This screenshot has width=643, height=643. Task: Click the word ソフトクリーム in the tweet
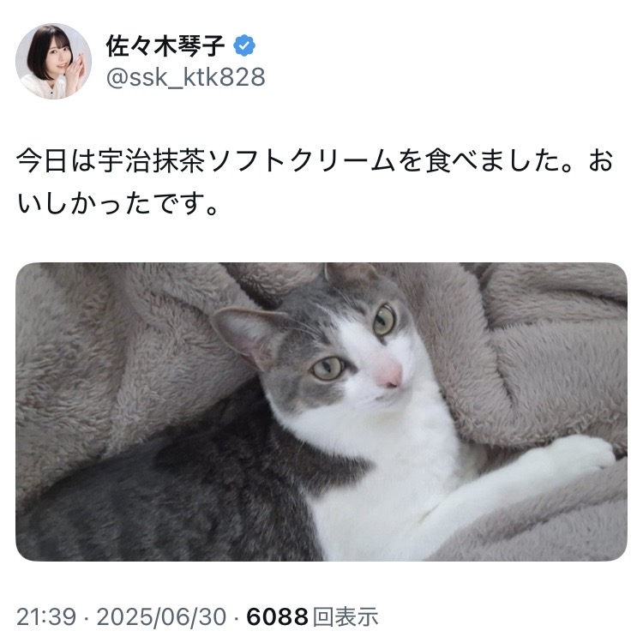point(302,160)
